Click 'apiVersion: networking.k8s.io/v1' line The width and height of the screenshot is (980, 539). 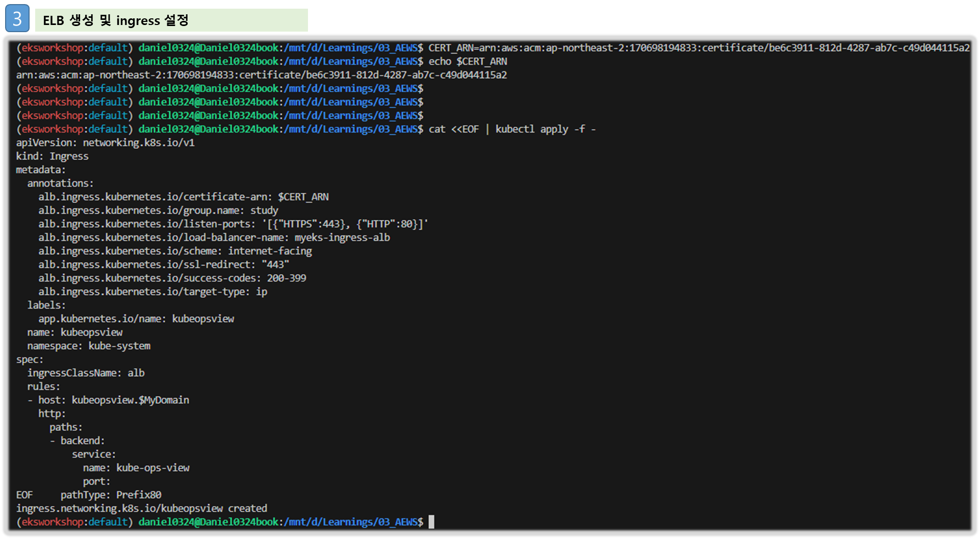pos(105,143)
